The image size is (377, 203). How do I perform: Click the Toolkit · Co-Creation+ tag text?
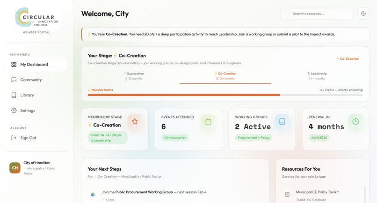[x=311, y=200]
